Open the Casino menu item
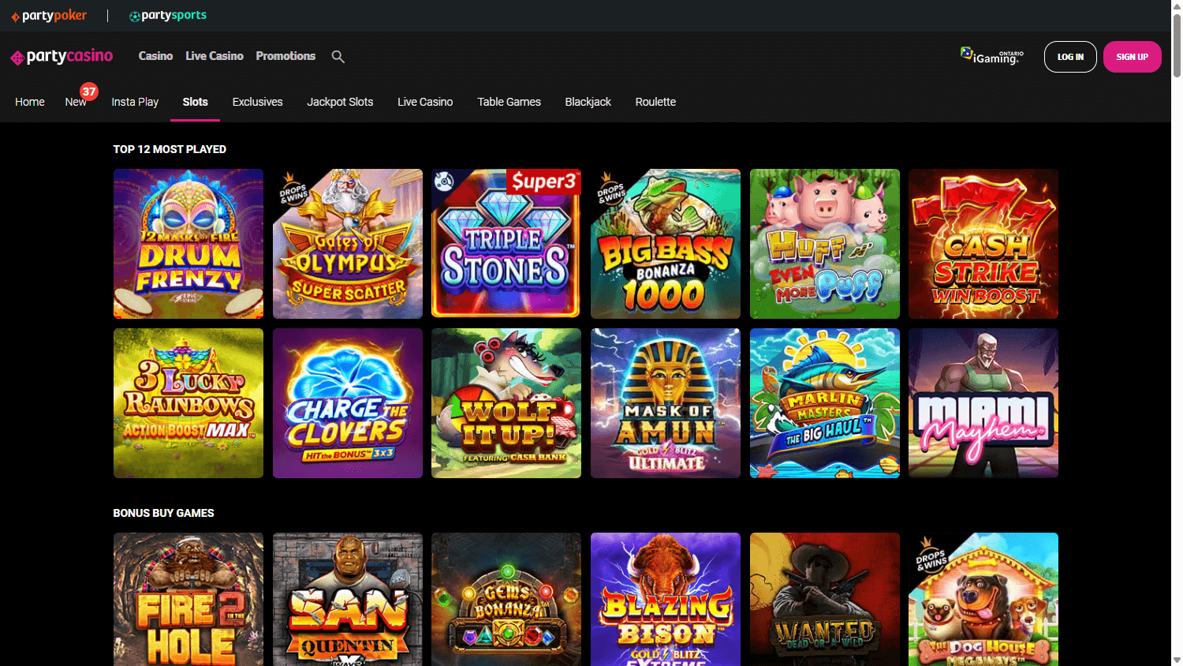Image resolution: width=1183 pixels, height=666 pixels. [155, 55]
